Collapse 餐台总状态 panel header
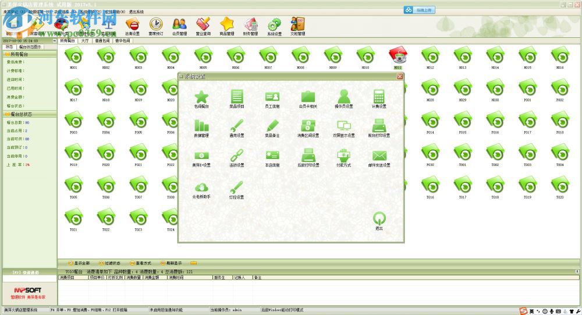Viewport: 582px width, 315px height. pyautogui.click(x=30, y=114)
